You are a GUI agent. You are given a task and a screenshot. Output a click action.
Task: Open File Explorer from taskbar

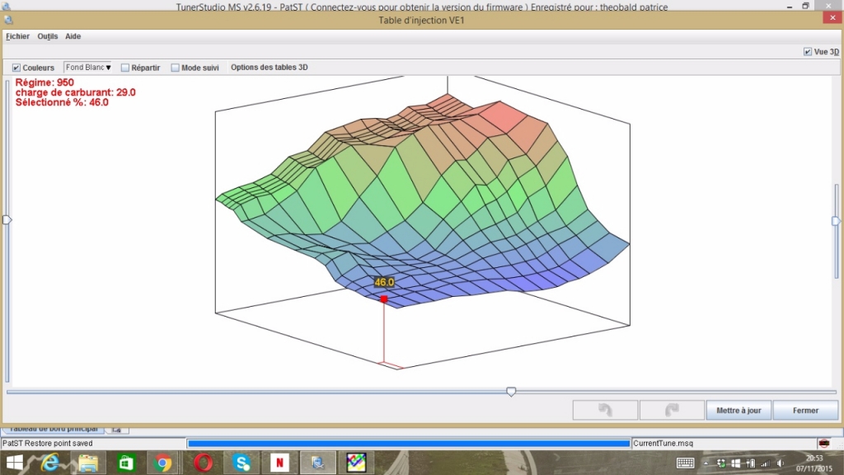point(87,463)
